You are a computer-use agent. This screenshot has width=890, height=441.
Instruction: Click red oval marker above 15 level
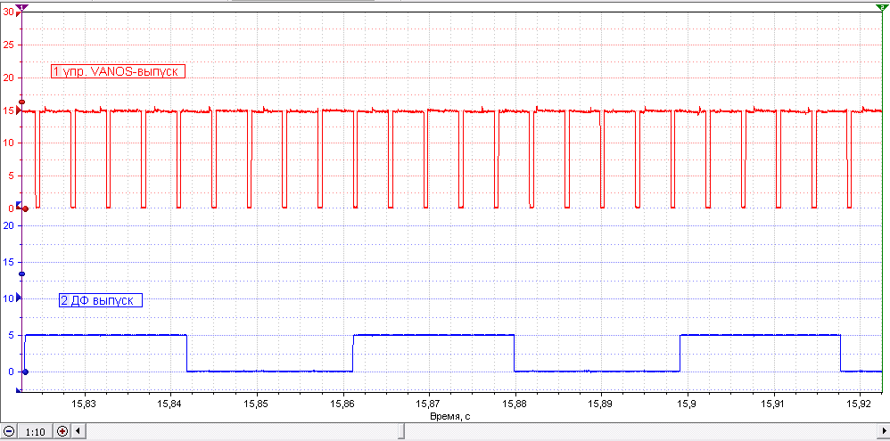(x=21, y=102)
